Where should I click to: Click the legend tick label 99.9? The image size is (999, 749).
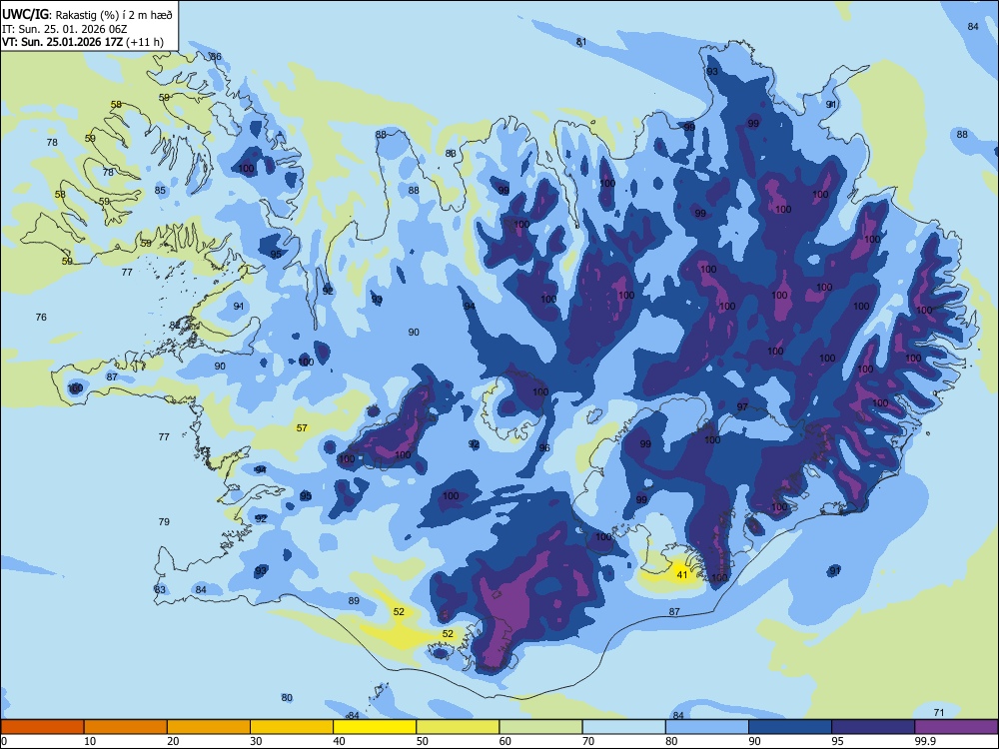(x=924, y=741)
